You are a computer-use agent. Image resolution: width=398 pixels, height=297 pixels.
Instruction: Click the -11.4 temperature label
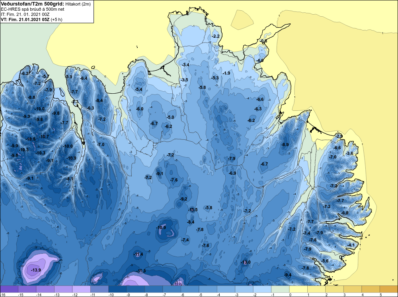[x=138, y=254]
